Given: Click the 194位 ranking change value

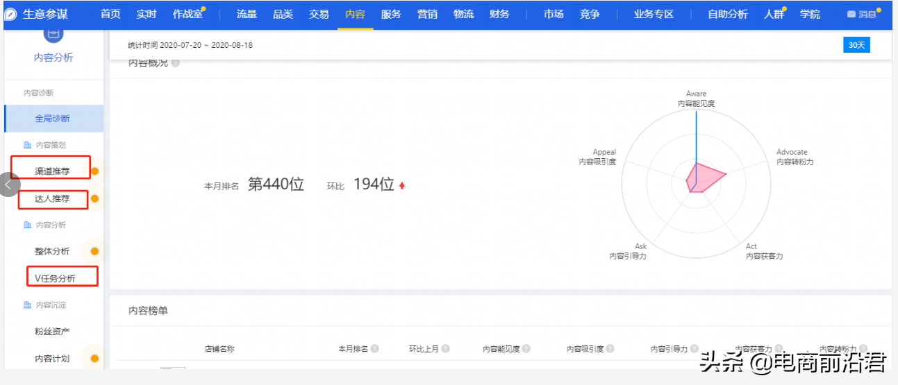Looking at the screenshot, I should [374, 185].
